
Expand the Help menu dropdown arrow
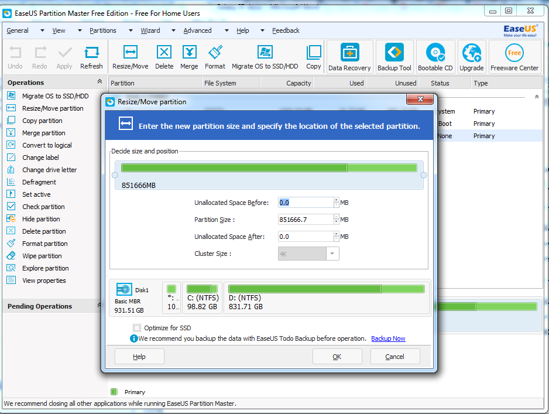(262, 30)
